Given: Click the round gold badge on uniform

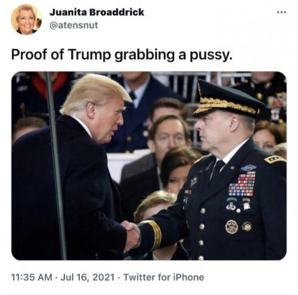Looking at the screenshot, I should (232, 227).
